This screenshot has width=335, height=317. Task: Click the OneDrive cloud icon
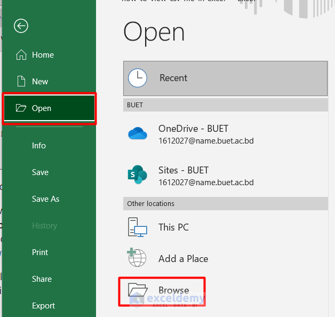138,133
